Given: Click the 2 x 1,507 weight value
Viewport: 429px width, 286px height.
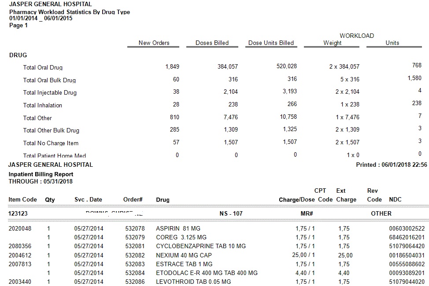Looking at the screenshot, I should tap(348, 143).
